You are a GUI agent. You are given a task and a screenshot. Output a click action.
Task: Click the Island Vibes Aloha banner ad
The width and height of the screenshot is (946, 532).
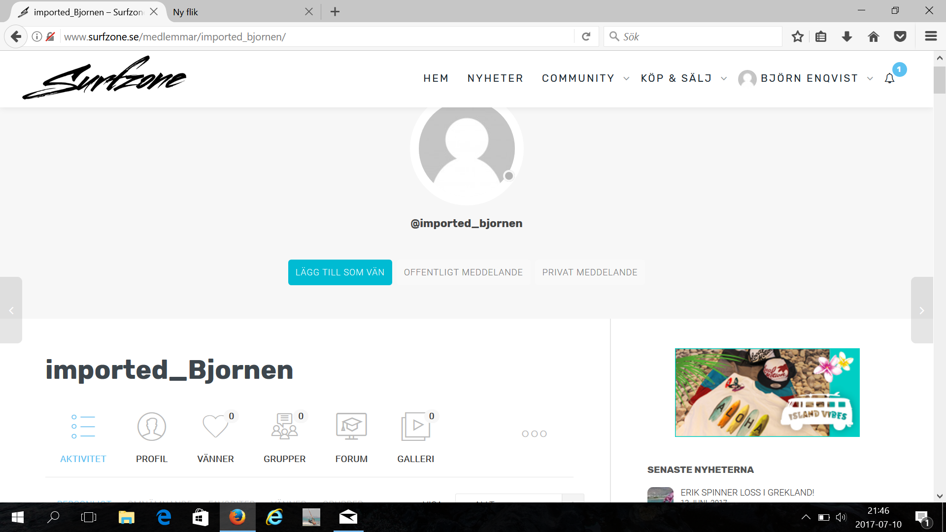[x=767, y=393]
